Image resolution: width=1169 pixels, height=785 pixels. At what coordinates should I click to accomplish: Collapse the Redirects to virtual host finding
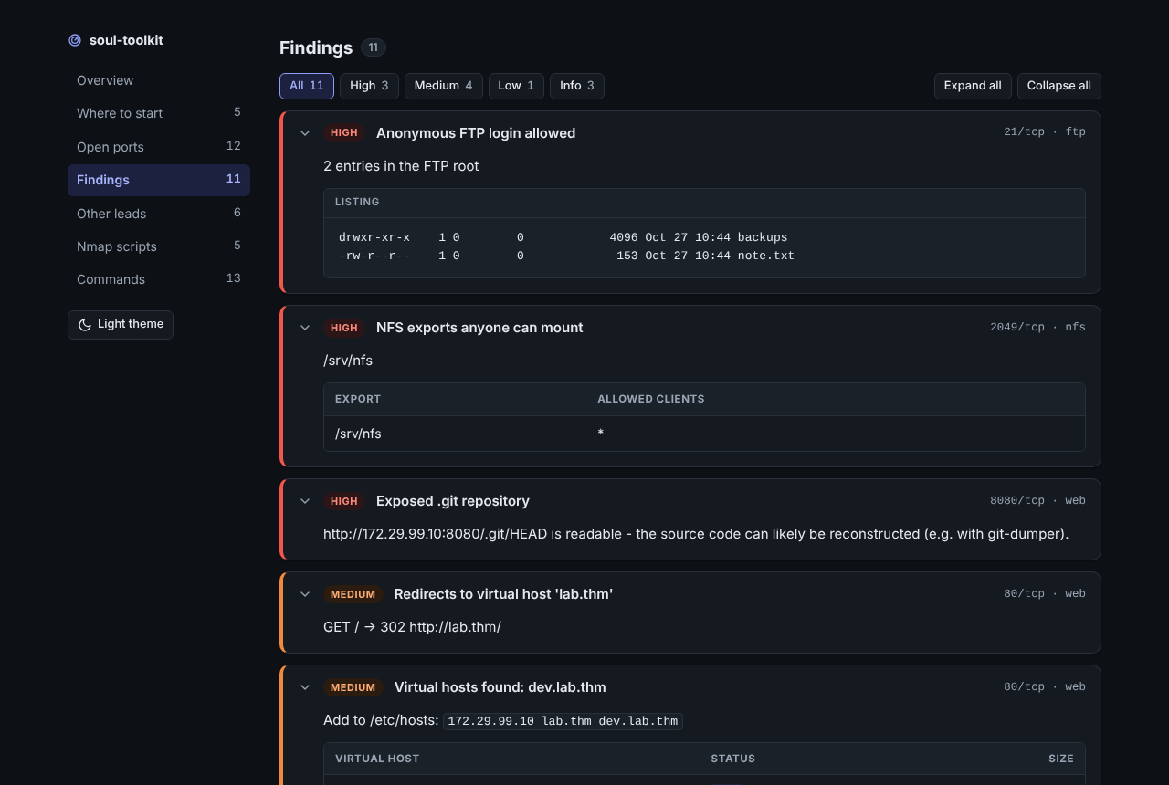(x=305, y=594)
